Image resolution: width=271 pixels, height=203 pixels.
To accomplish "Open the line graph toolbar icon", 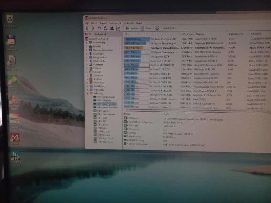I will (118, 28).
